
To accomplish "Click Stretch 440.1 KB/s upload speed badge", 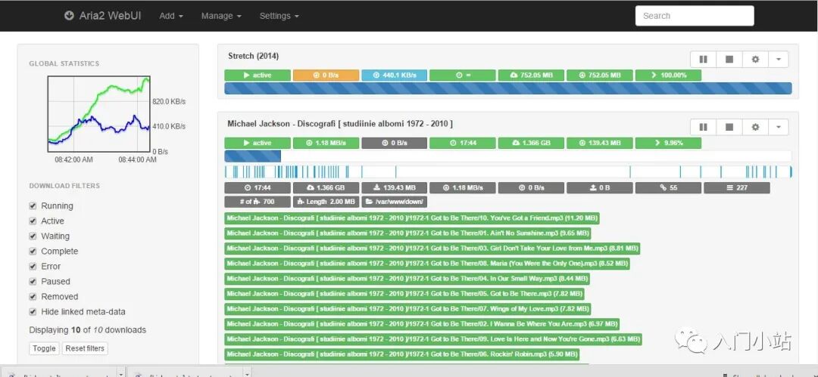I will point(395,75).
